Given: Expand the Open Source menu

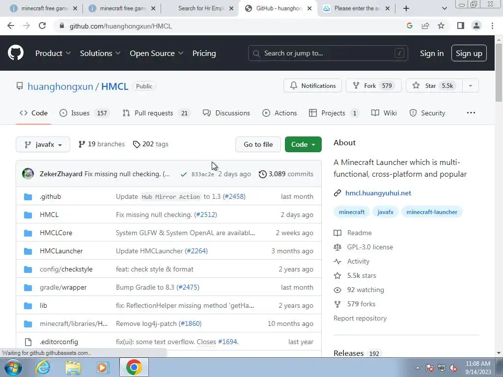Looking at the screenshot, I should (157, 53).
